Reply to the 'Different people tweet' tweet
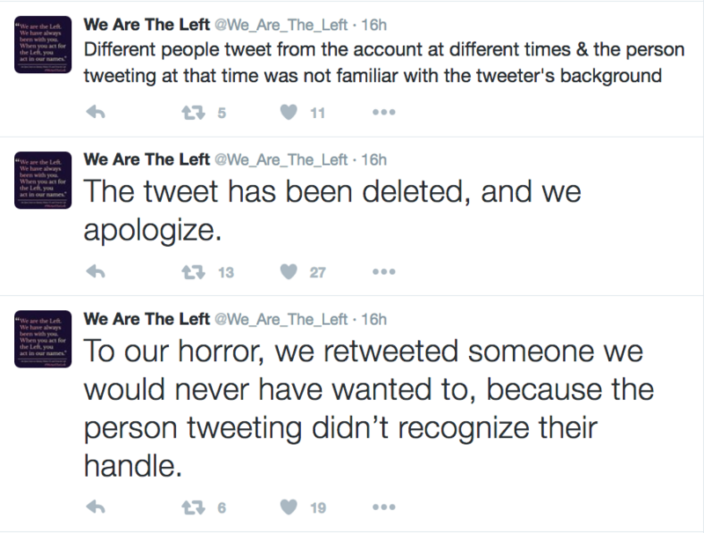 tap(98, 113)
